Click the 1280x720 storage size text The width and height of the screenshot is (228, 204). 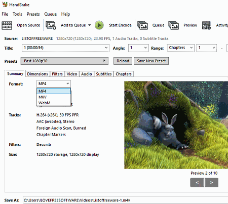tap(68, 154)
